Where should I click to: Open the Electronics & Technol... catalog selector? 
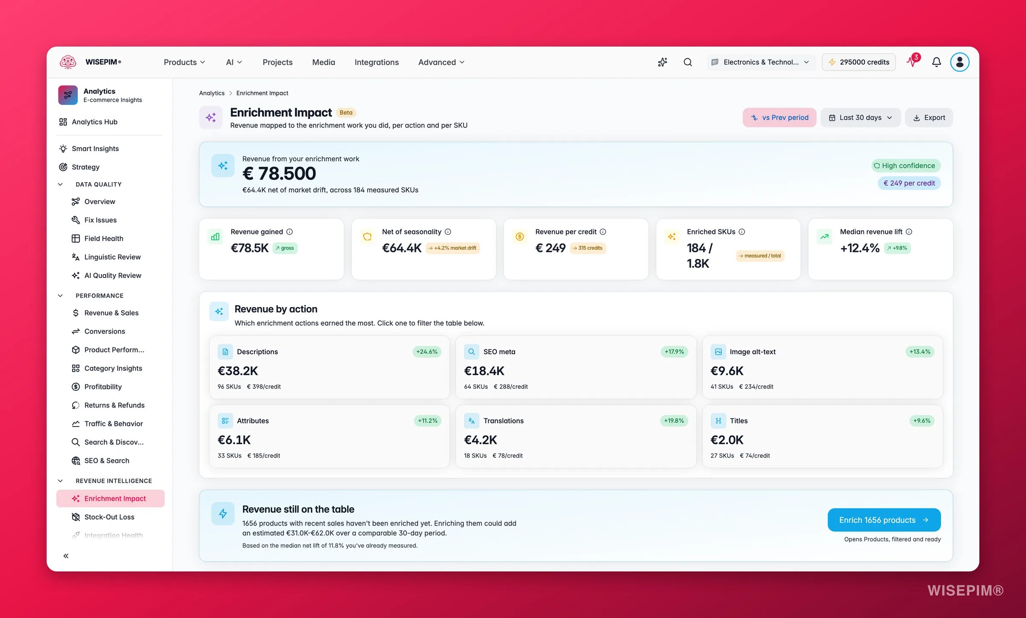pos(761,62)
